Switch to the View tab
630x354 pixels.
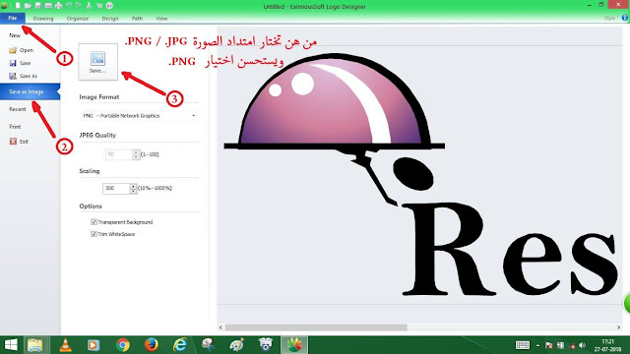tap(161, 19)
